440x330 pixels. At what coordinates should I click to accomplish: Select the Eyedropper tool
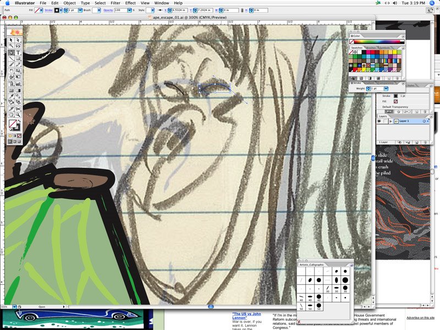11,96
